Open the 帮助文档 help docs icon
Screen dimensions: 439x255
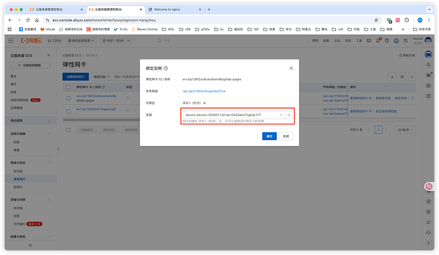pos(404,56)
